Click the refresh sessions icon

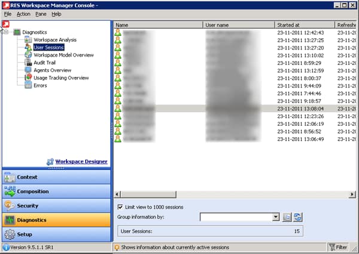point(297,217)
